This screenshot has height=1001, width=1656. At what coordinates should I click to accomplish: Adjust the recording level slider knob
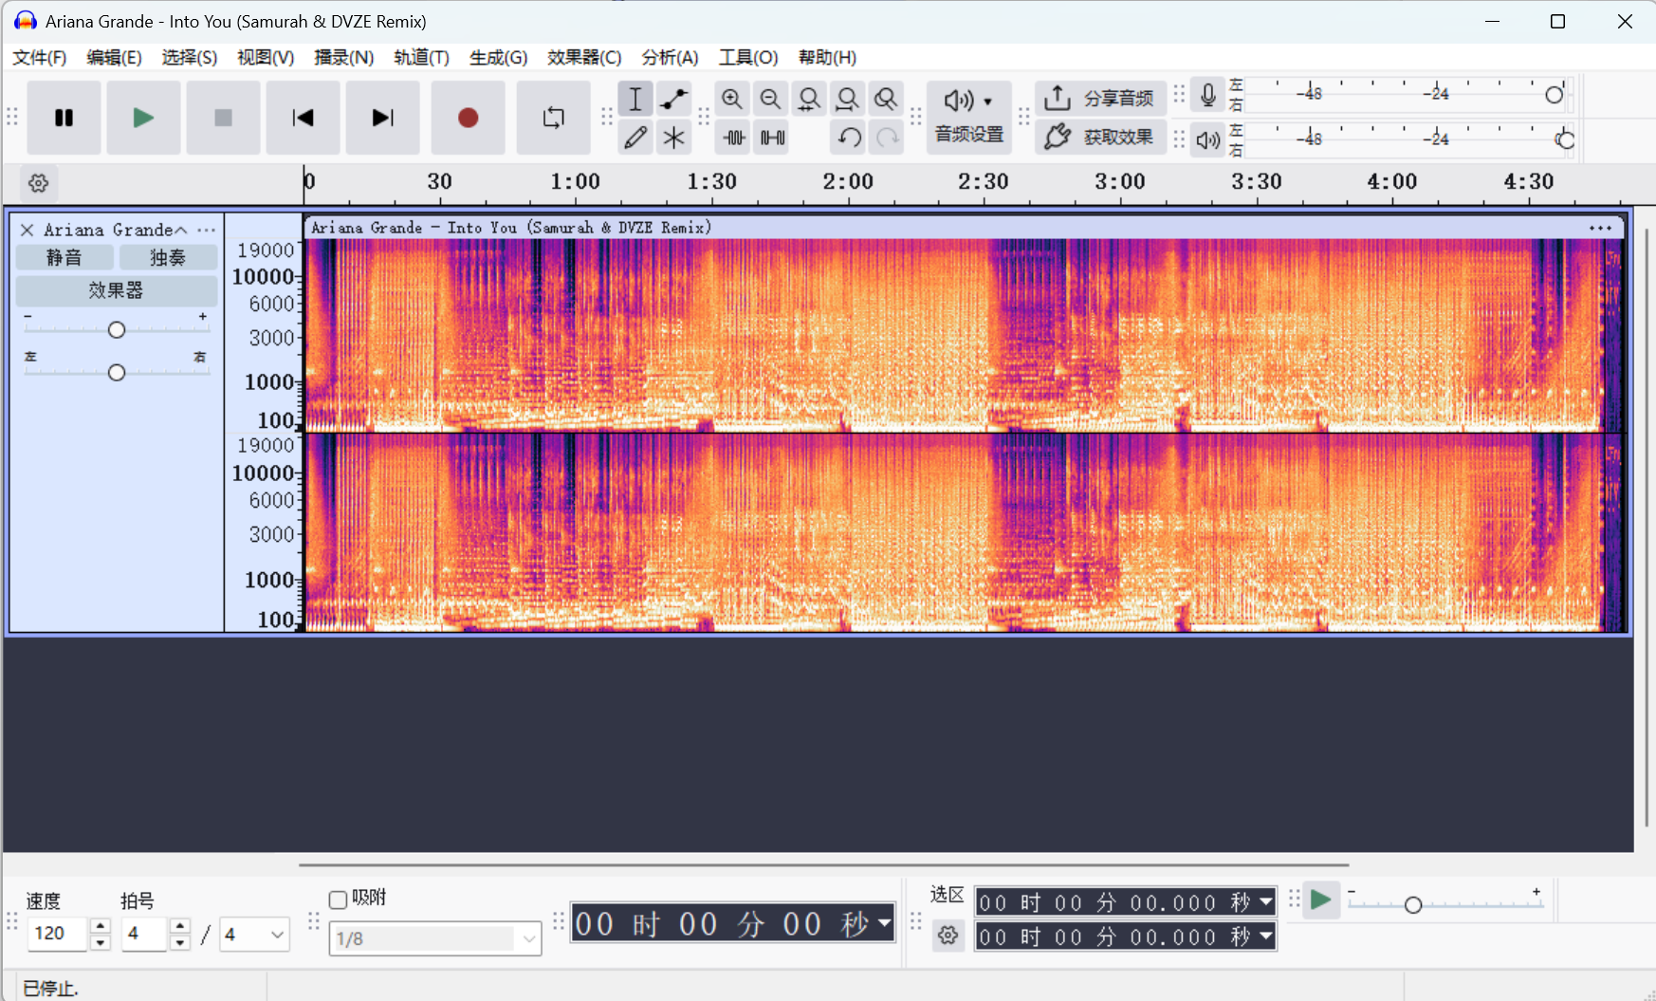click(x=1554, y=95)
